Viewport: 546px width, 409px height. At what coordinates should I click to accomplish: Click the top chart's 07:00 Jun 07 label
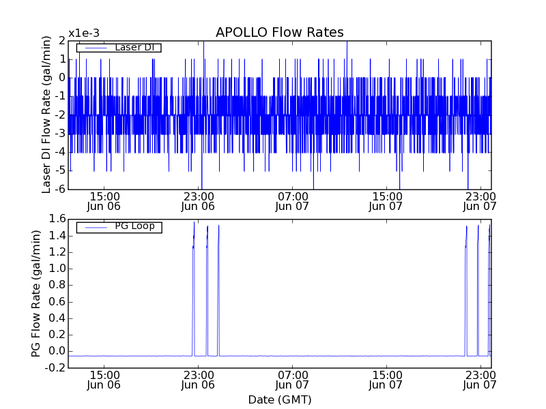(292, 201)
